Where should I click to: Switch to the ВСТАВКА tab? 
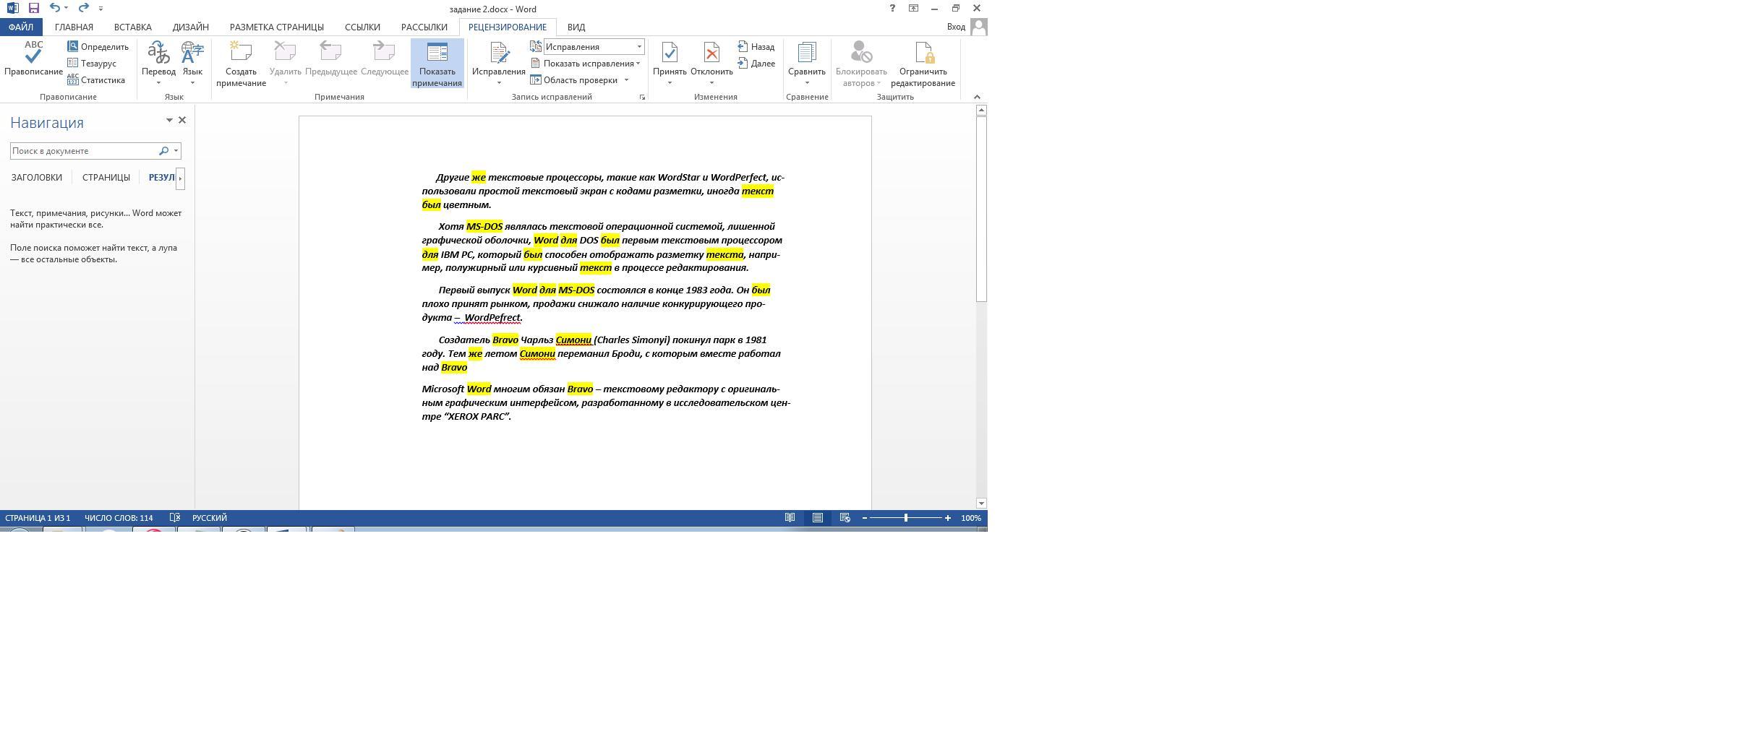tap(132, 27)
